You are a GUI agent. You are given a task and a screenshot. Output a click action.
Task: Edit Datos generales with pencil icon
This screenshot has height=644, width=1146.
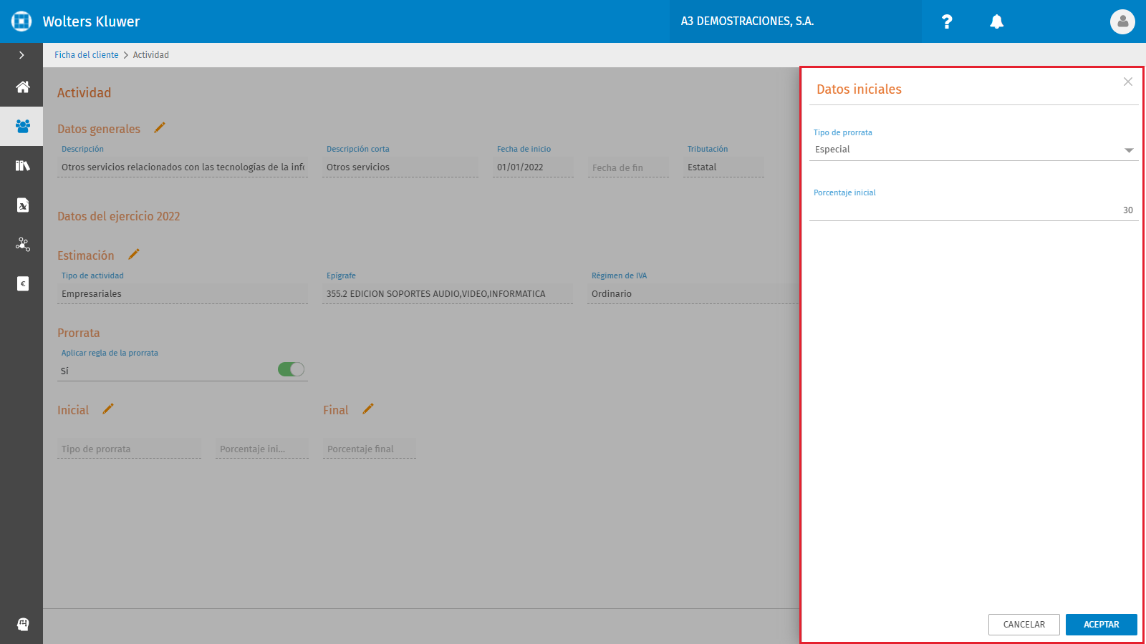coord(160,127)
